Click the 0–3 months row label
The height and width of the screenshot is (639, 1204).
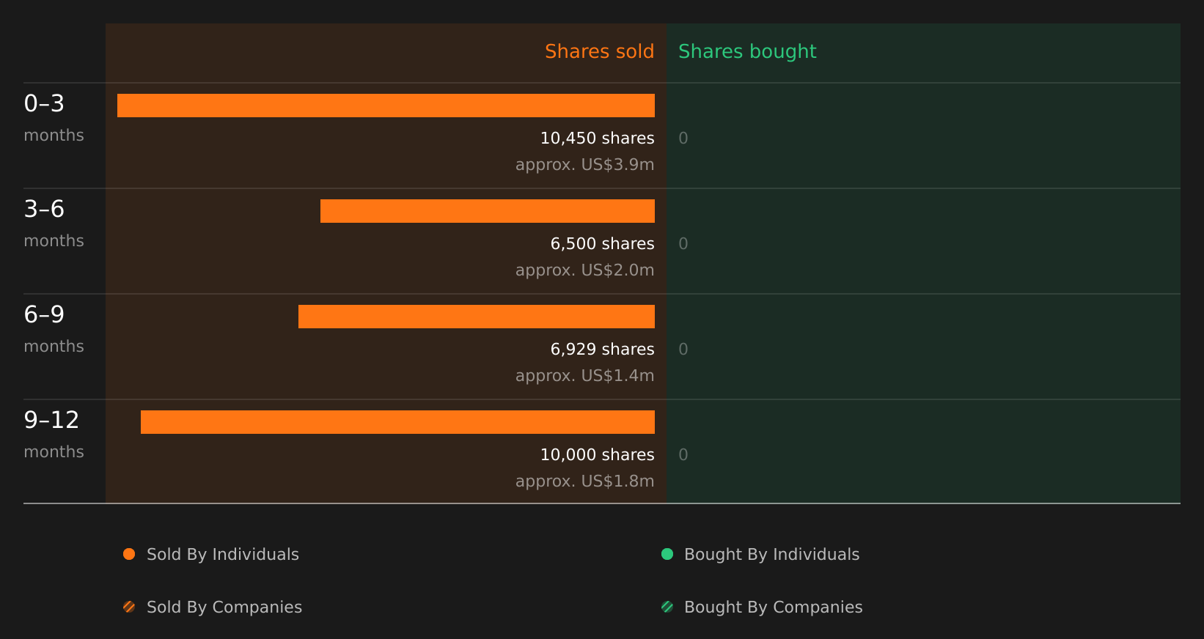[x=54, y=118]
